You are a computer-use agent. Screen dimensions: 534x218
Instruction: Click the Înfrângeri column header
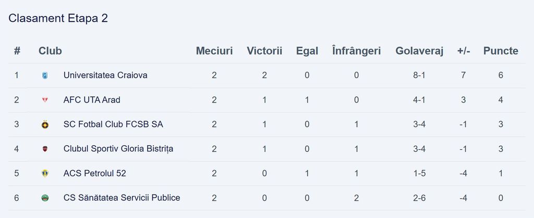tap(356, 51)
